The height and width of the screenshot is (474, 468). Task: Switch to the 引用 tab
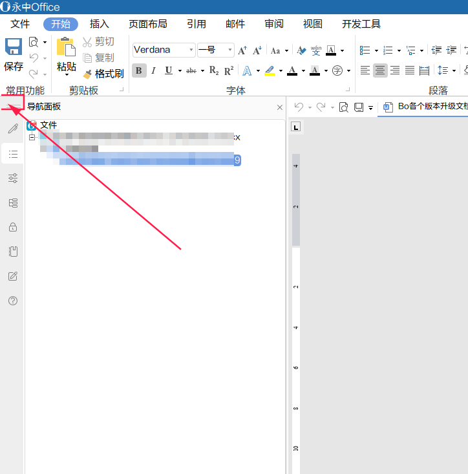pos(197,24)
